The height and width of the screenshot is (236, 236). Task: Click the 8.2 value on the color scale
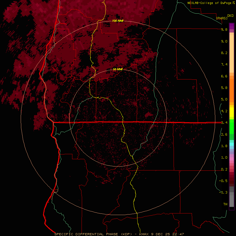click(x=224, y=53)
